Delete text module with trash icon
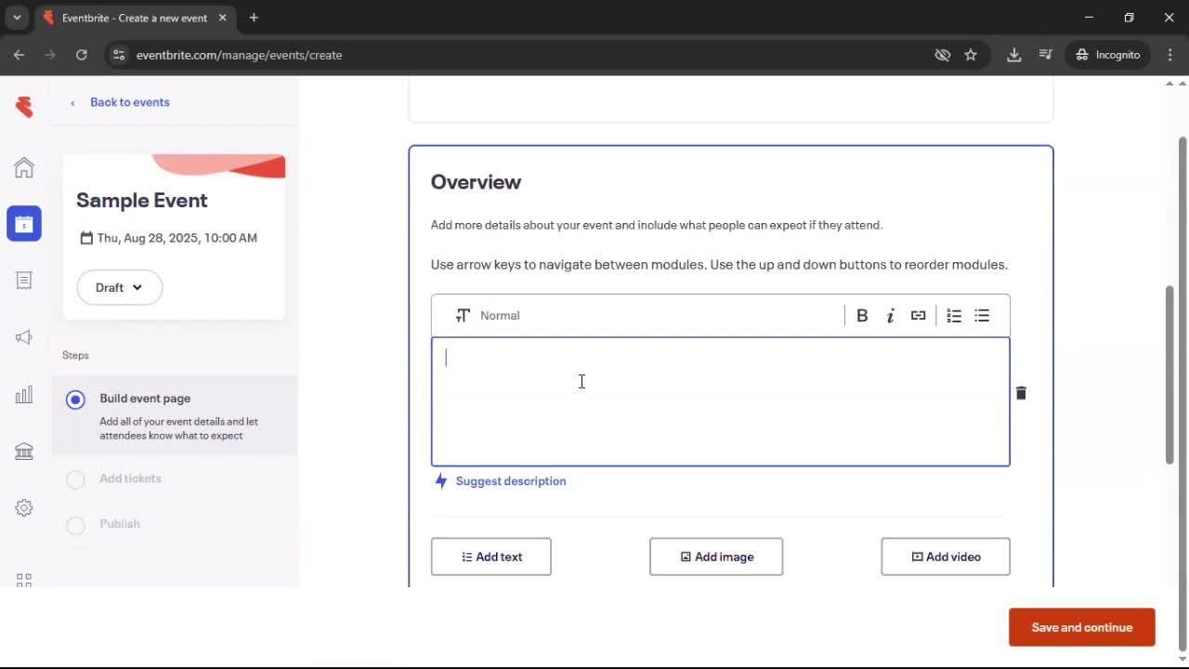This screenshot has height=669, width=1189. 1021,393
